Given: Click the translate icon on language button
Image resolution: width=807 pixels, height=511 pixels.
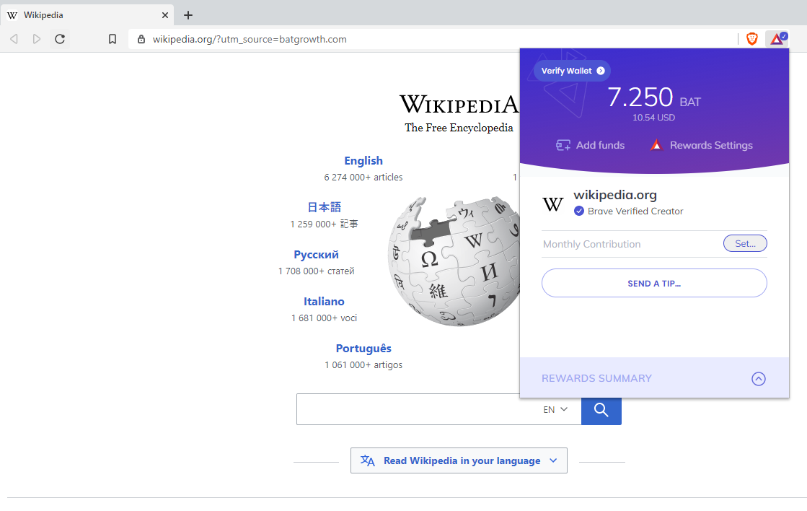Looking at the screenshot, I should [368, 460].
